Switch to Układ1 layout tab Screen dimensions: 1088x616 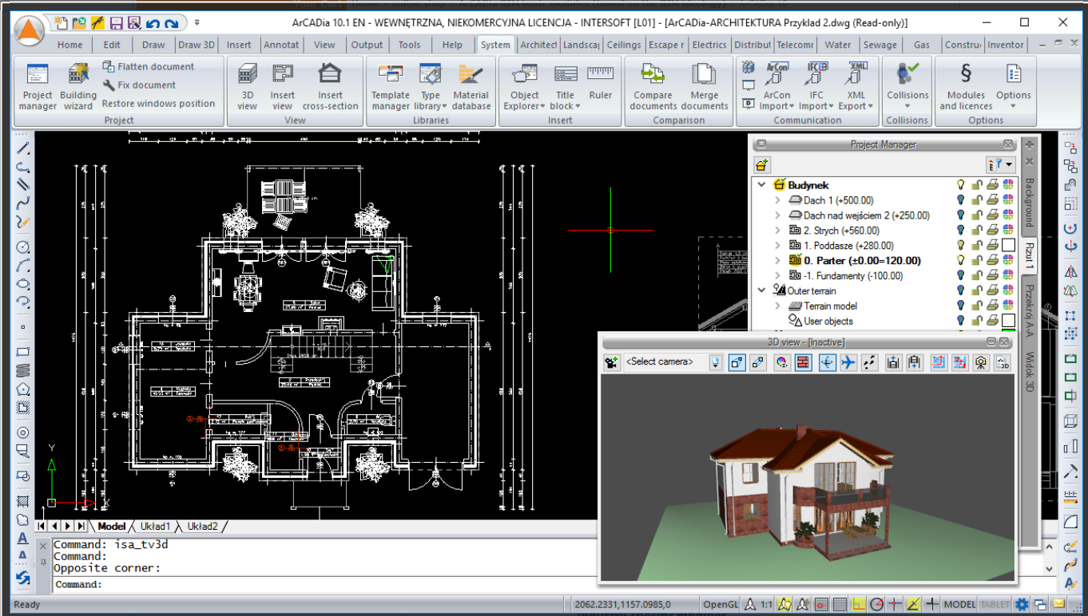[155, 527]
